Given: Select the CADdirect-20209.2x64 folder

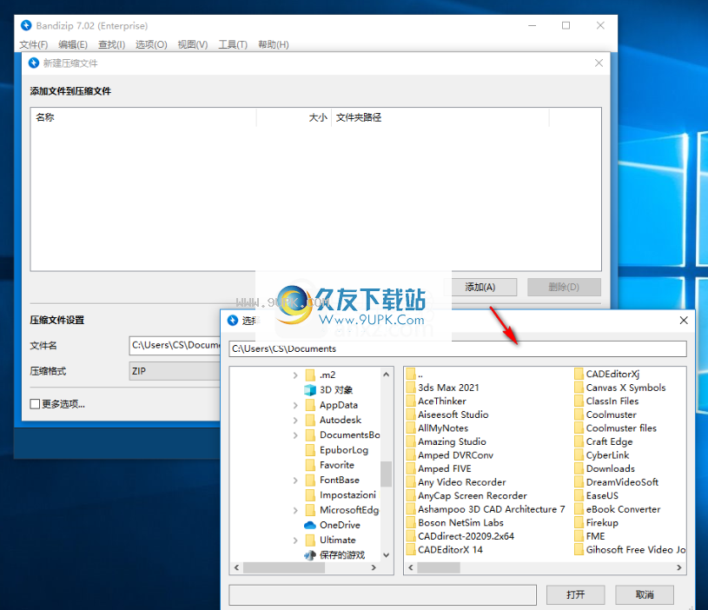Looking at the screenshot, I should point(466,536).
